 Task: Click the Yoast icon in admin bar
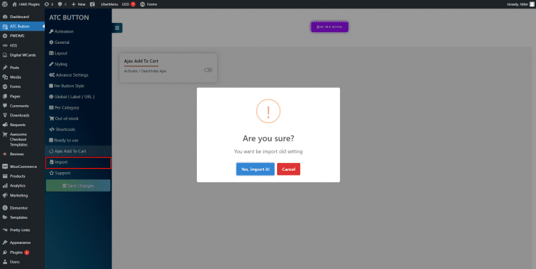coord(93,4)
